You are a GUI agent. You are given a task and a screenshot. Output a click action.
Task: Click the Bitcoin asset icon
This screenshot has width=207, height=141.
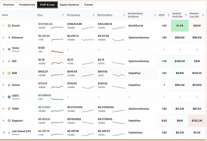point(9,25)
